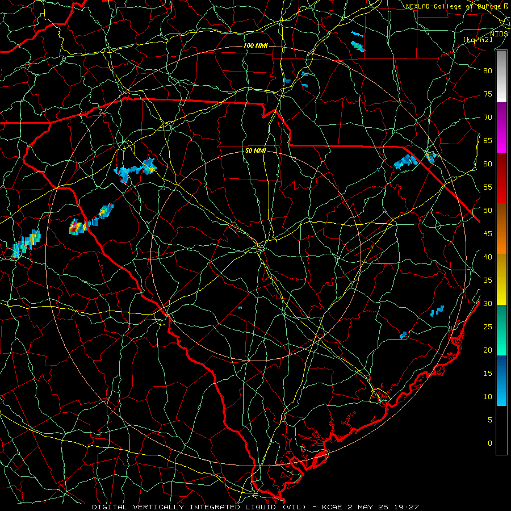The height and width of the screenshot is (511, 511).
Task: Click the '65' value on the color scale
Action: [488, 140]
